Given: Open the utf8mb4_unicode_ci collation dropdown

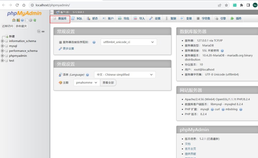Looking at the screenshot, I should (x=129, y=42).
